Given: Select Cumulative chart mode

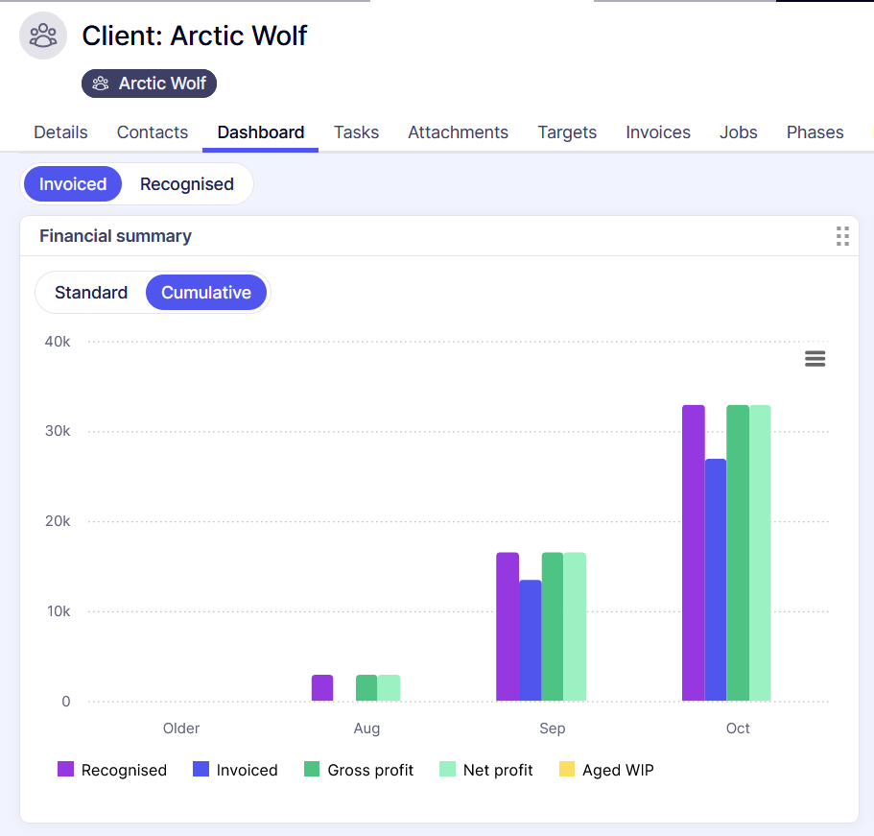Looking at the screenshot, I should point(206,293).
